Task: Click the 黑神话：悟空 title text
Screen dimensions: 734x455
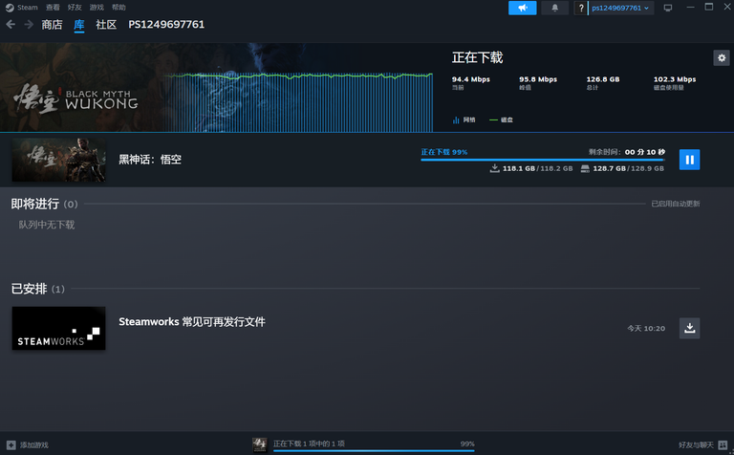Action: [150, 160]
